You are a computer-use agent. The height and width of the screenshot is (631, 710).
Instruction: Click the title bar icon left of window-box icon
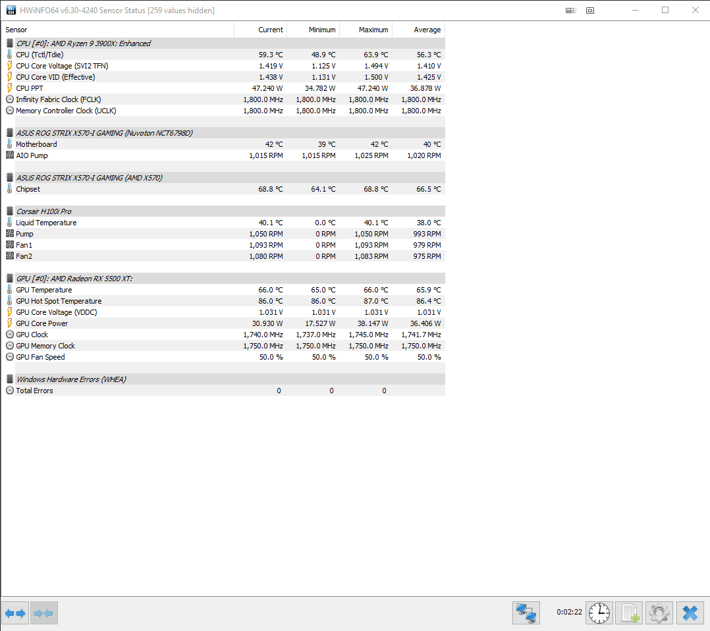570,11
